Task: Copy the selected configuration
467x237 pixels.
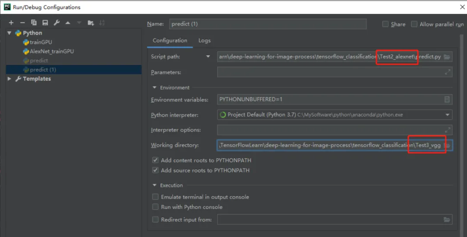Action: point(34,23)
